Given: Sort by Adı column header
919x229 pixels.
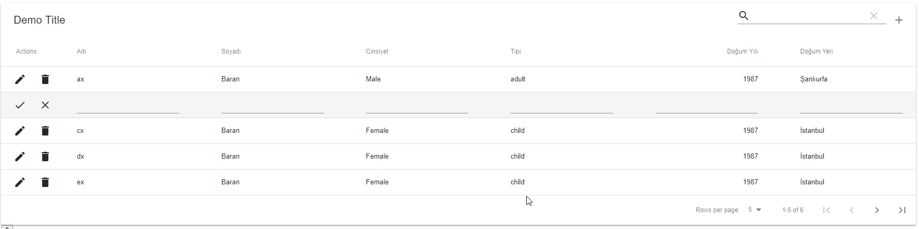Looking at the screenshot, I should point(81,51).
